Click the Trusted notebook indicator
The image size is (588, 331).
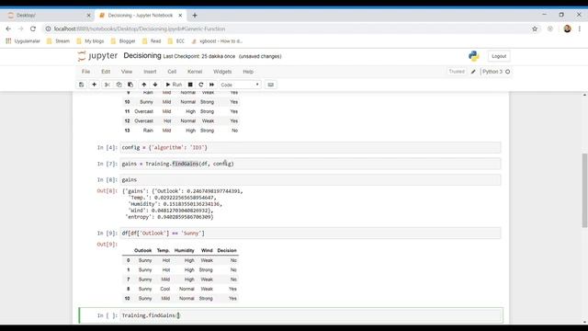click(x=457, y=72)
